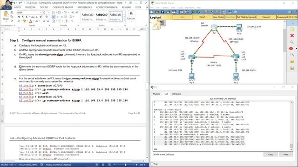Viewport: 298px width, 167px height.
Task: Click the Set Tiled Background button
Action: tap(246, 17)
